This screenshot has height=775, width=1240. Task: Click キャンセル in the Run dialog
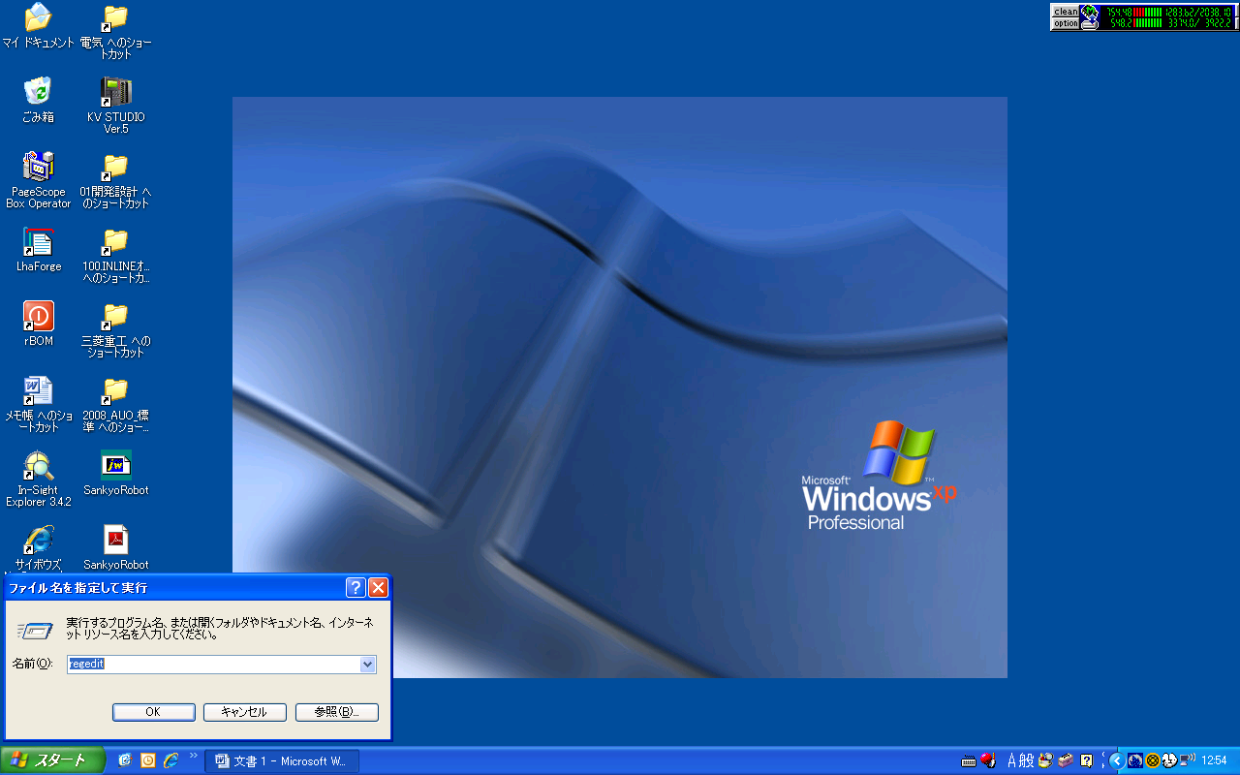244,712
